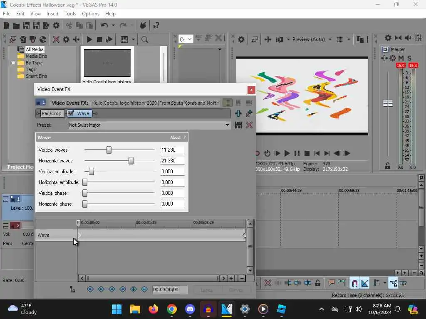Create keyframe diamond plus button
Screen dimensions: 426x319
[134, 290]
